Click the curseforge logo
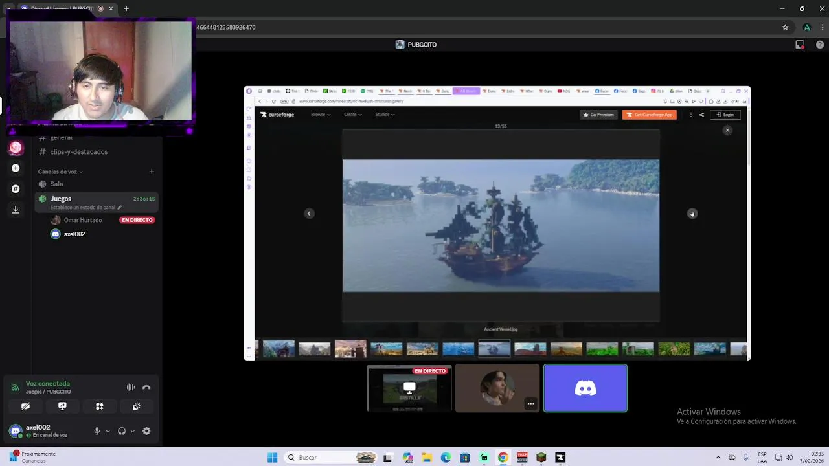This screenshot has width=829, height=466. [277, 115]
